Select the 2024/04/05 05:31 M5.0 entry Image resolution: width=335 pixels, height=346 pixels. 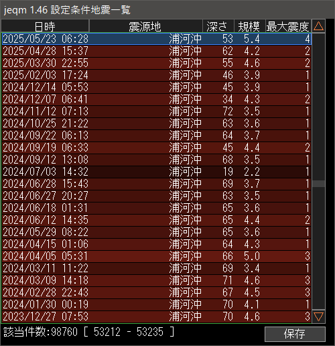tap(157, 256)
